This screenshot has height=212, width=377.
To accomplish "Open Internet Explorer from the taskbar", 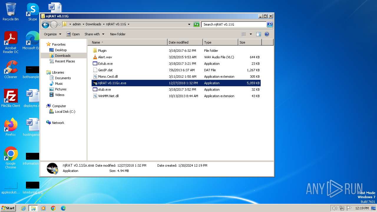I will pos(23,208).
